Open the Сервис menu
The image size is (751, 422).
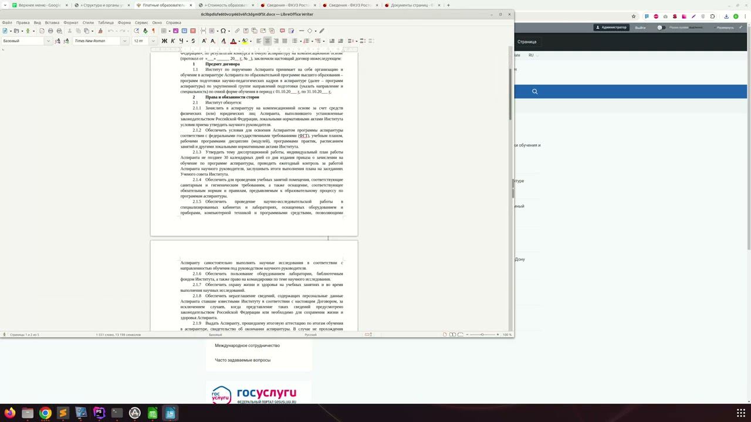pos(141,23)
